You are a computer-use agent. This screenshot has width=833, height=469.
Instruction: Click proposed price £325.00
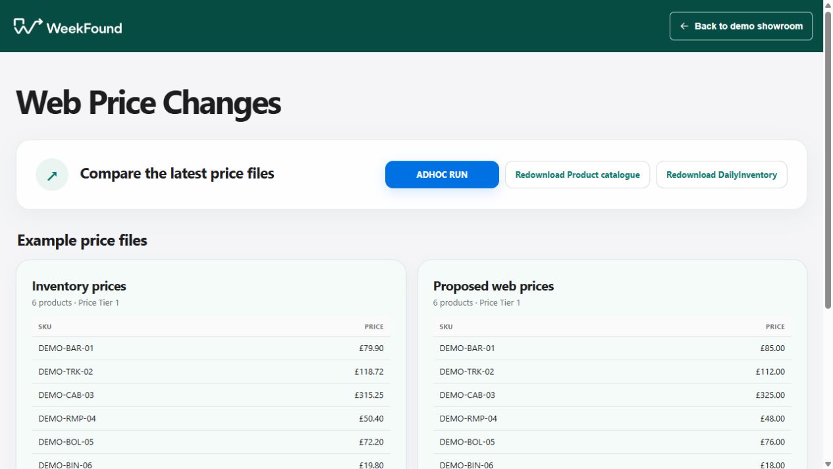[770, 395]
